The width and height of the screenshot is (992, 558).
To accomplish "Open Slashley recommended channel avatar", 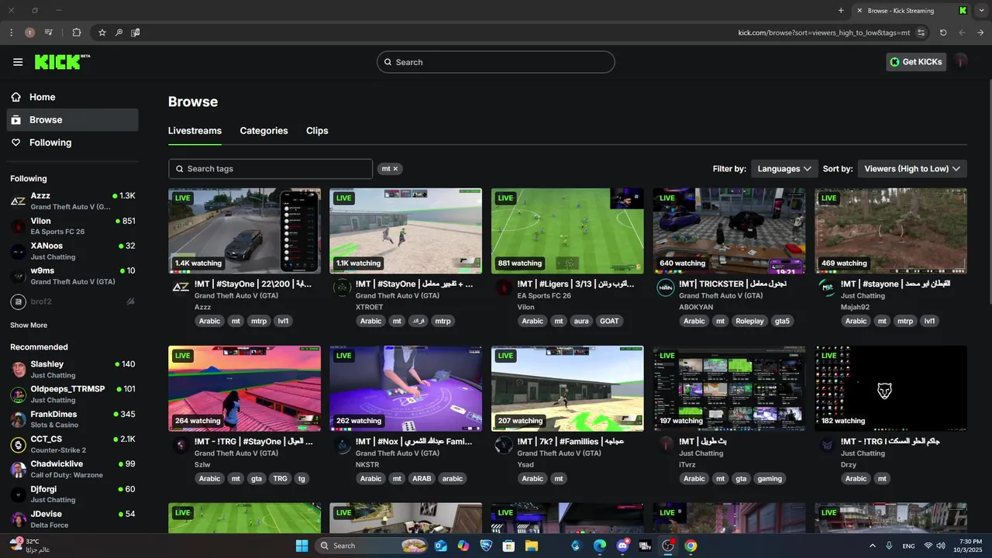I will click(18, 370).
